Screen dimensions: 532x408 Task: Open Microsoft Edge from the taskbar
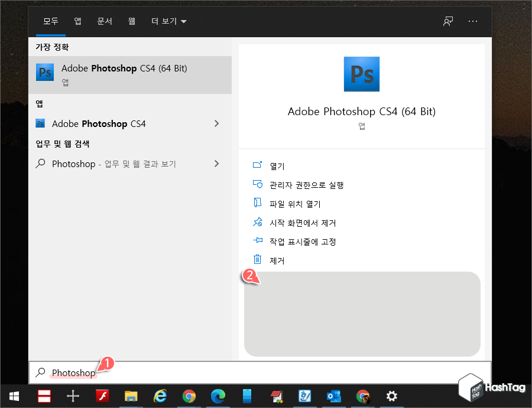tap(218, 396)
